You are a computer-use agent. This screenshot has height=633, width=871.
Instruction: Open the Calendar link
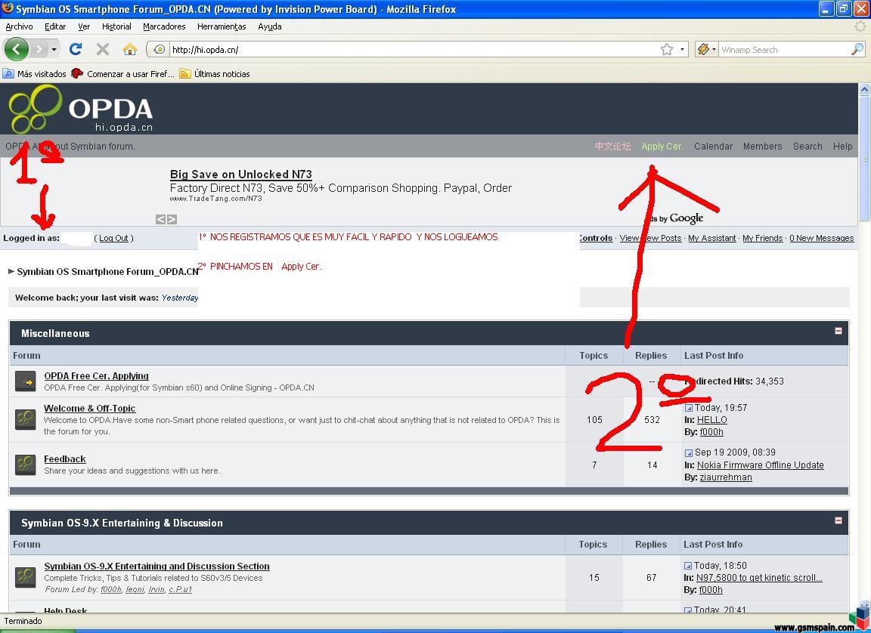[713, 147]
